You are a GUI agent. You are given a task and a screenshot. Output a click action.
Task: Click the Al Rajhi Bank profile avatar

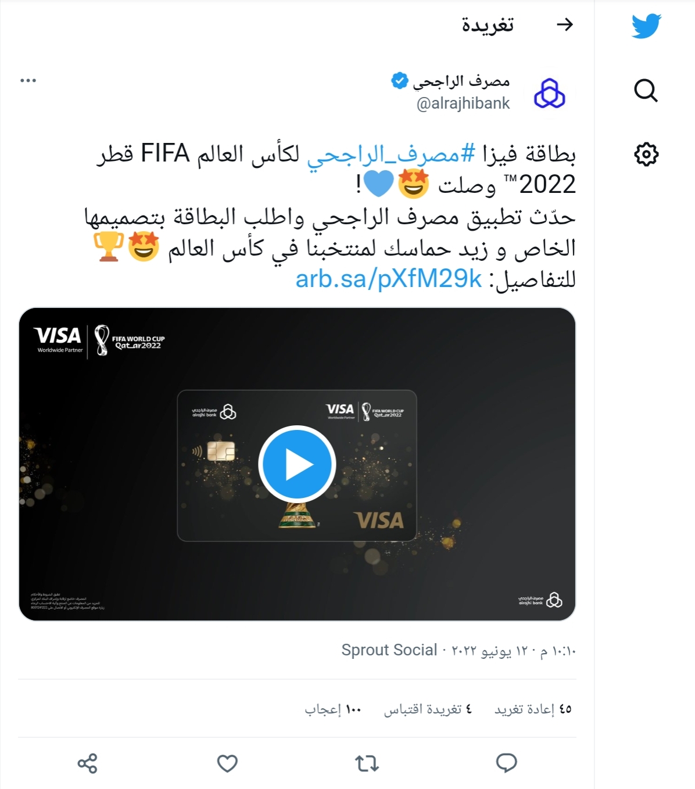pyautogui.click(x=550, y=93)
